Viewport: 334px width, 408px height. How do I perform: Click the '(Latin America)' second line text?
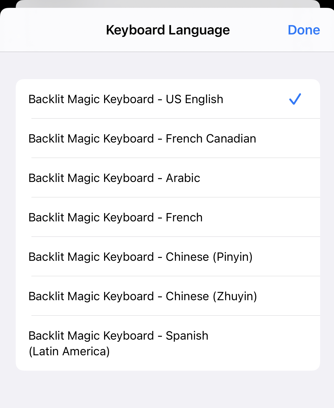(69, 351)
